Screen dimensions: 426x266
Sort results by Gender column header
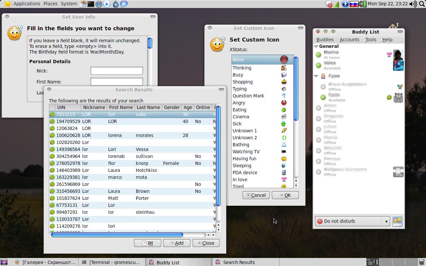172,107
